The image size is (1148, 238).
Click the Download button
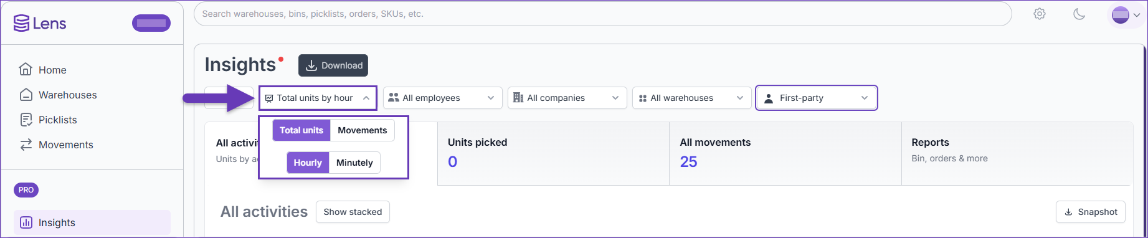[333, 65]
